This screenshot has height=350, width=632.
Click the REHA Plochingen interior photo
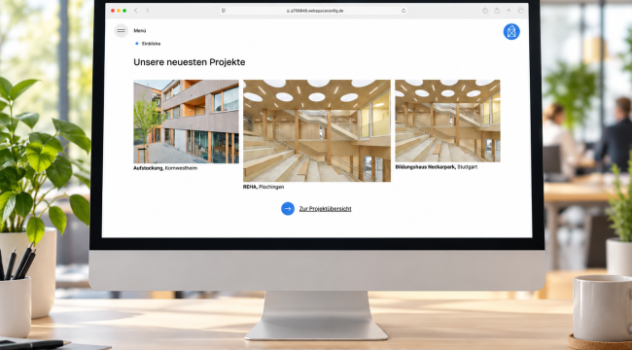coord(316,130)
